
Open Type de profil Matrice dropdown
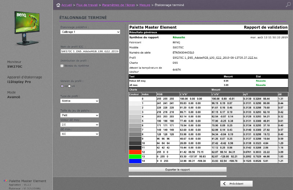(79, 101)
